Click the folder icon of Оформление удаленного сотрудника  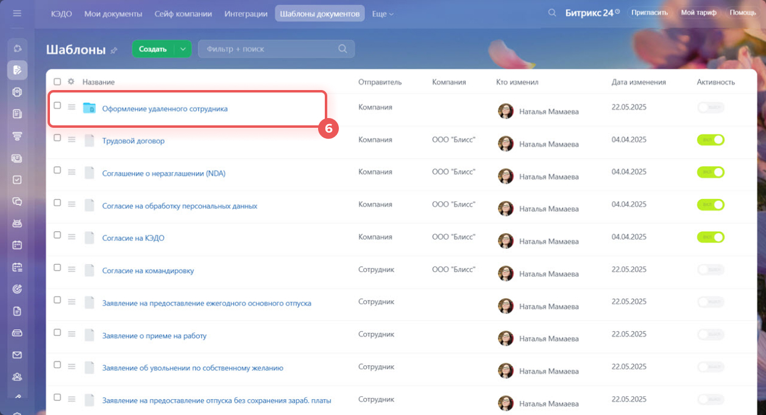(x=89, y=108)
